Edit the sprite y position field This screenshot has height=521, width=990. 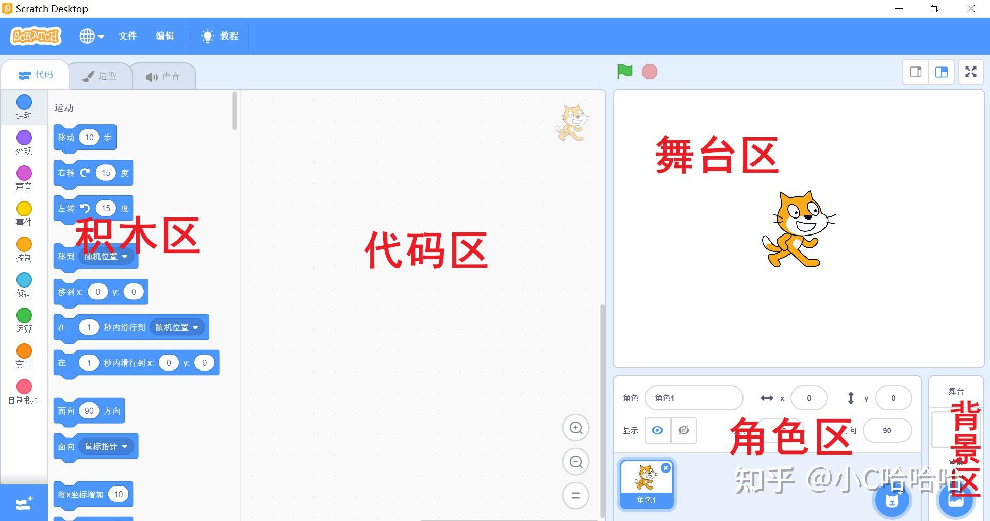pyautogui.click(x=893, y=398)
